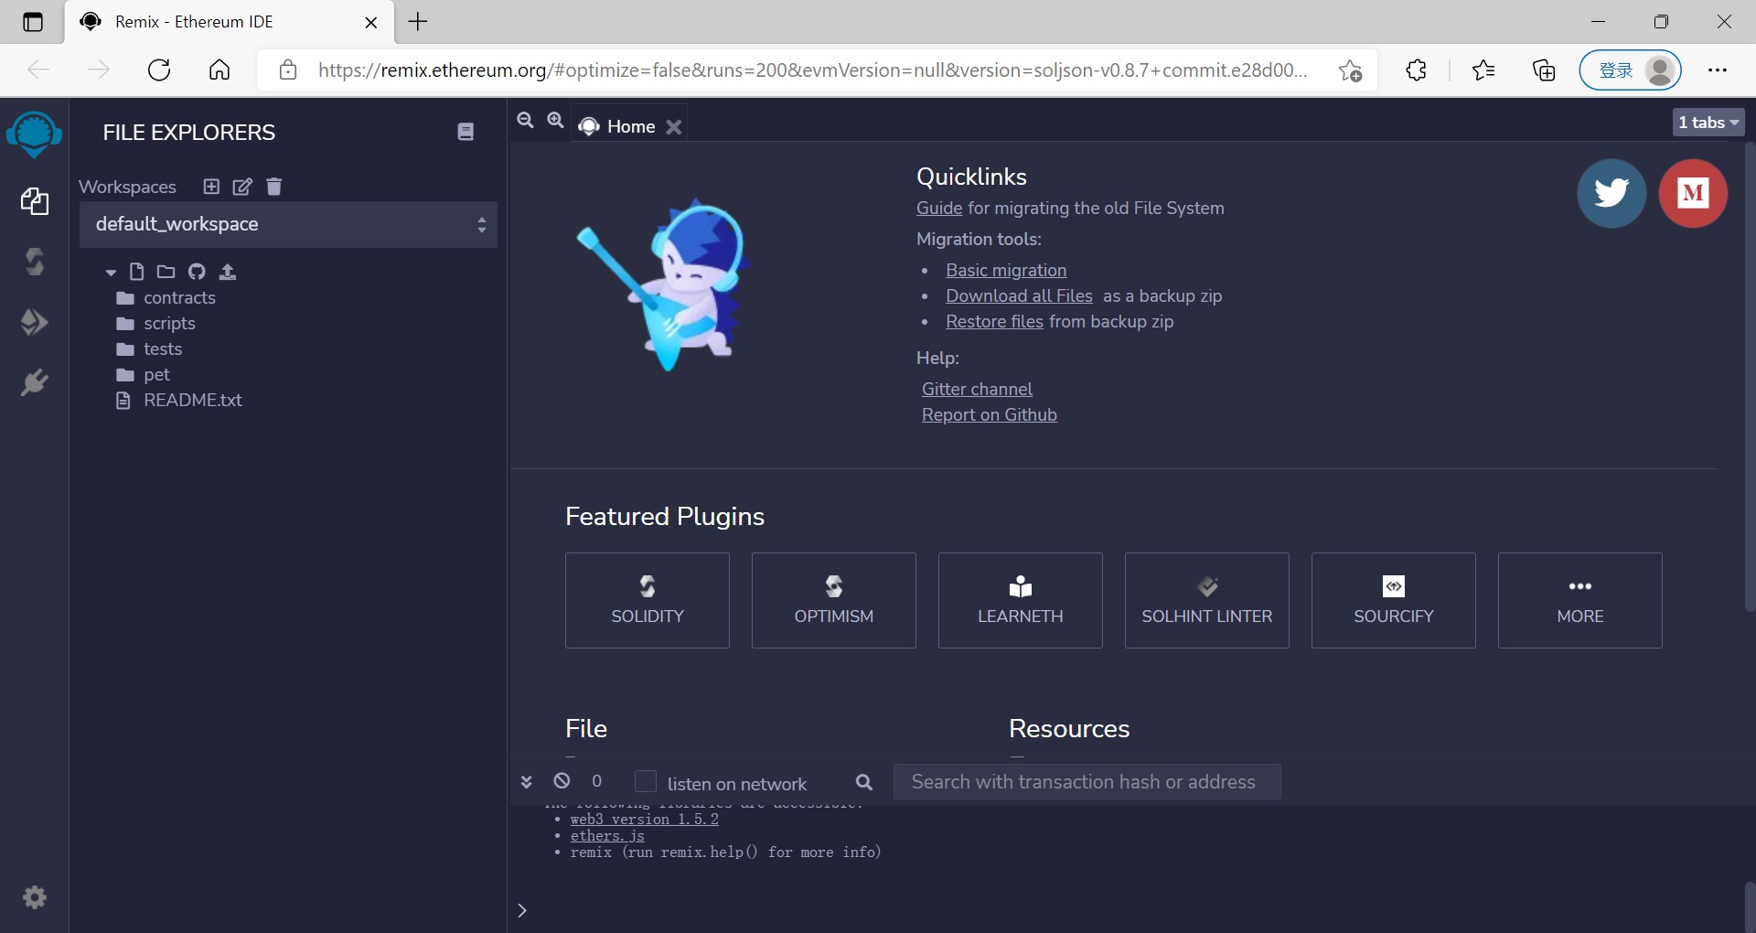
Task: Add page to favorites star
Action: [1350, 70]
